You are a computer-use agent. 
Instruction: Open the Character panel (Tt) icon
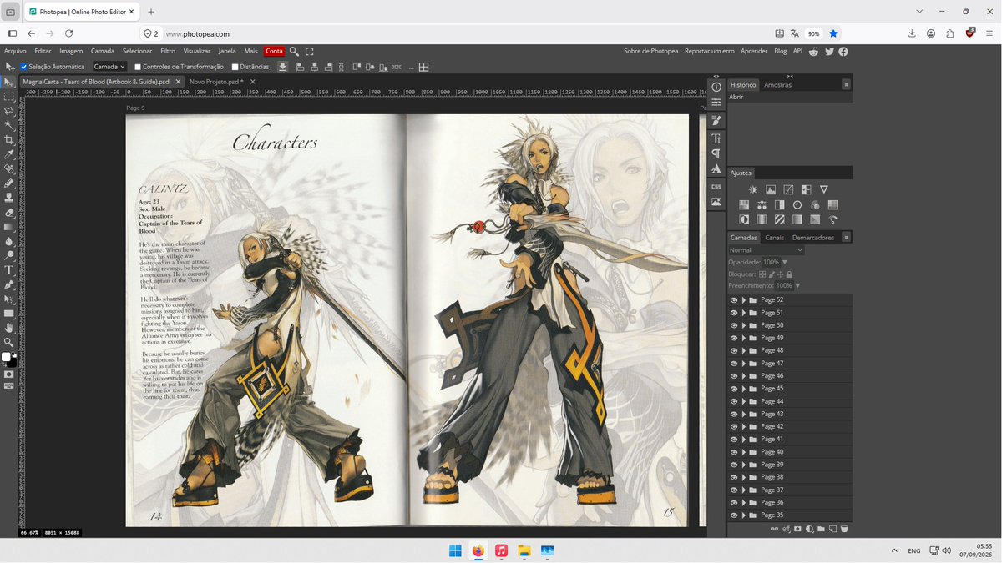(716, 138)
